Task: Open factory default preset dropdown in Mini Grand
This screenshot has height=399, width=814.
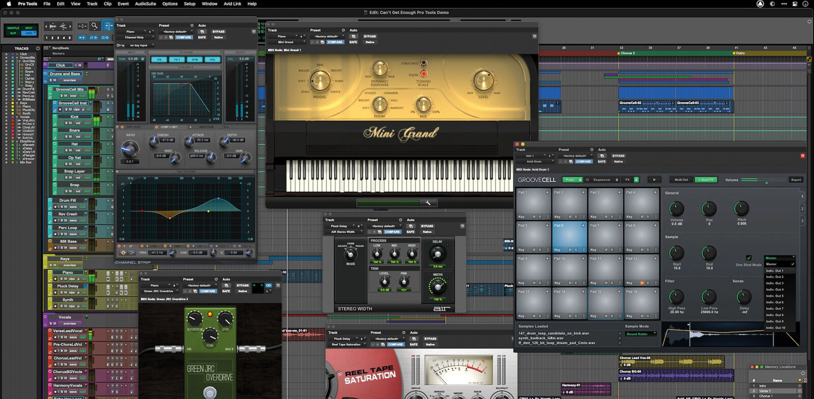Action: tap(327, 37)
